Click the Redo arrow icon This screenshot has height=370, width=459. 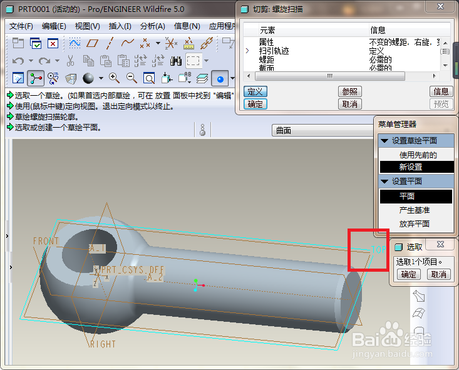(x=44, y=61)
